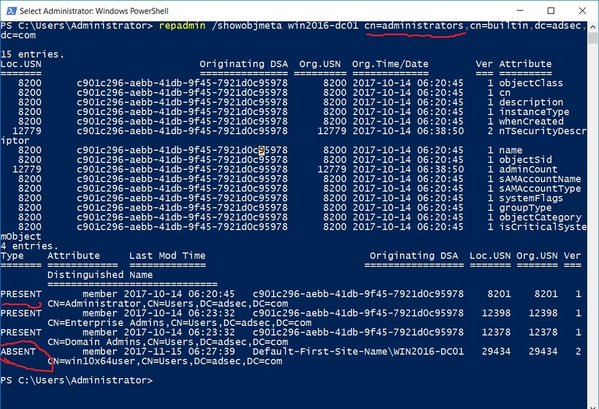
Task: Click the 'instanceType' attribute
Action: [534, 112]
